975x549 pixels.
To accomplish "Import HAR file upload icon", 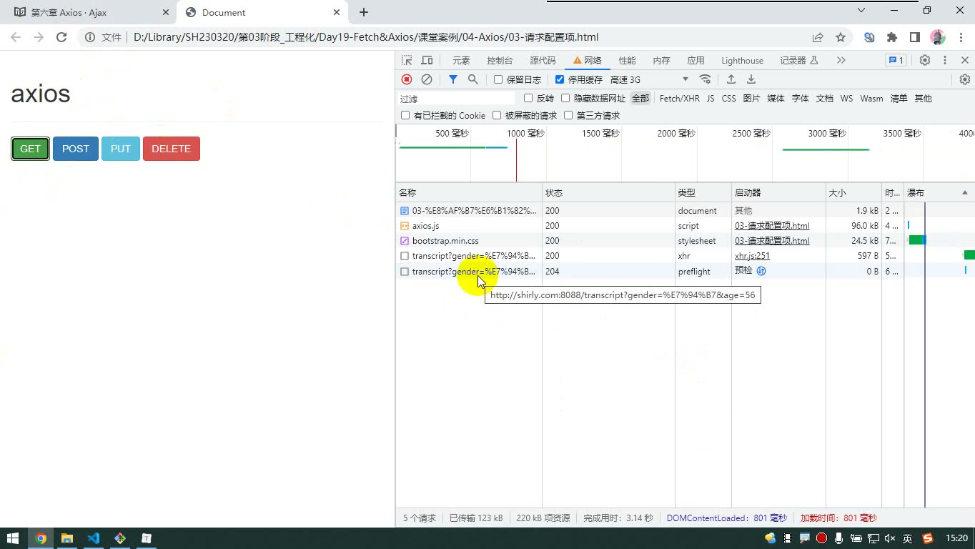I will tap(731, 79).
